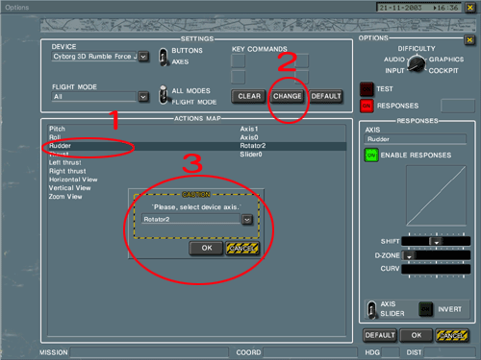Select the DIFFICULTY options label

[x=417, y=49]
